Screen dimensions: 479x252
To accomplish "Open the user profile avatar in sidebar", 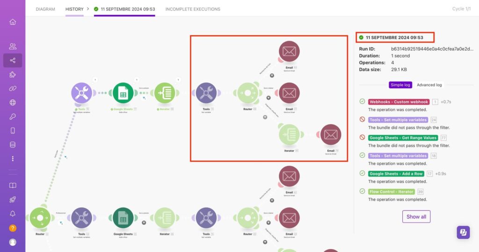I will 13,242.
